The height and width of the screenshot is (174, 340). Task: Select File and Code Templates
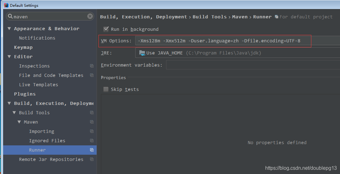pyautogui.click(x=51, y=75)
